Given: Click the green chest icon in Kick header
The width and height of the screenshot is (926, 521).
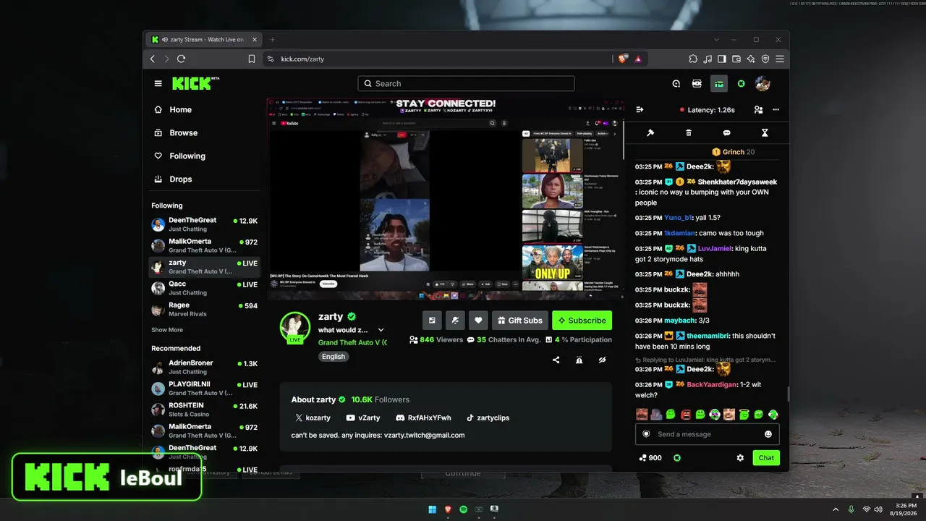Looking at the screenshot, I should coord(718,83).
